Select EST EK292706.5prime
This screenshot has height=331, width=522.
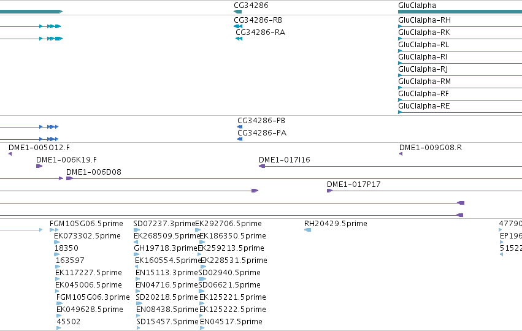[x=228, y=224]
